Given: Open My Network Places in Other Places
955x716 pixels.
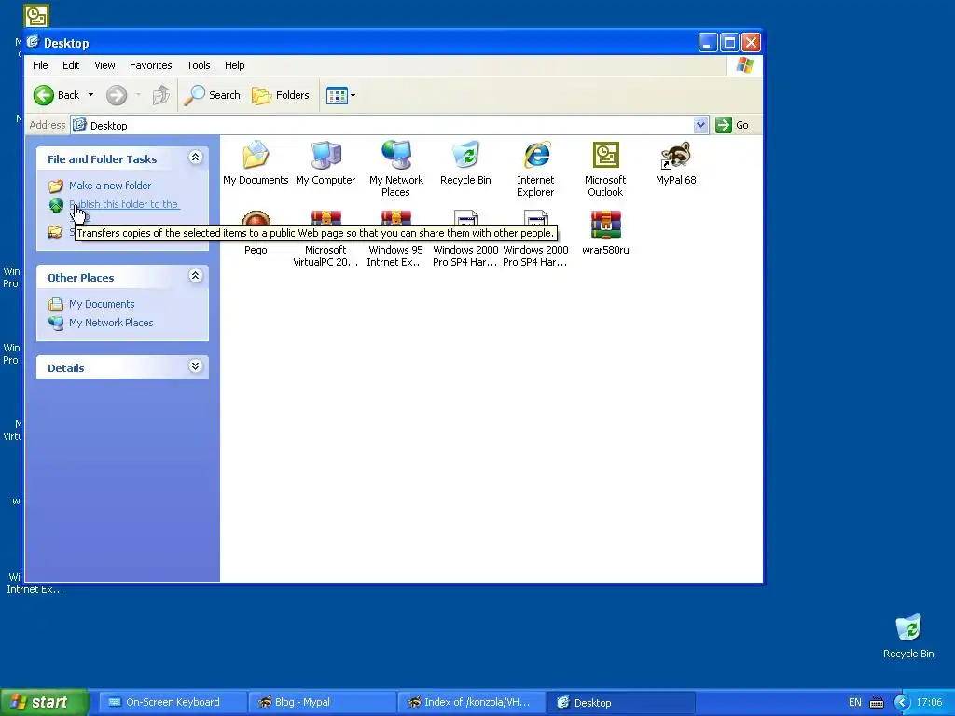Looking at the screenshot, I should tap(111, 323).
